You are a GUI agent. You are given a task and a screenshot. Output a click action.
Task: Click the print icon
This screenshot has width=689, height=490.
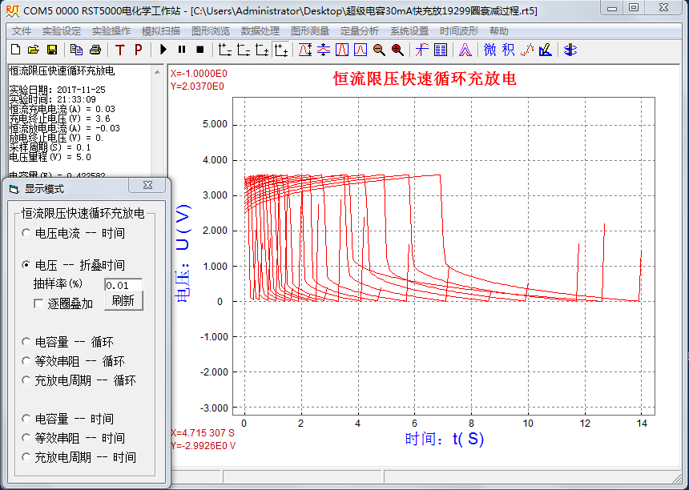pyautogui.click(x=95, y=50)
